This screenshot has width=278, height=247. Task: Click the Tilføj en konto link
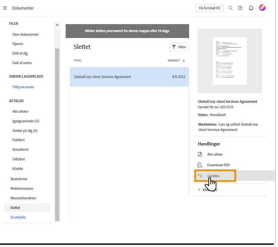[x=23, y=87]
